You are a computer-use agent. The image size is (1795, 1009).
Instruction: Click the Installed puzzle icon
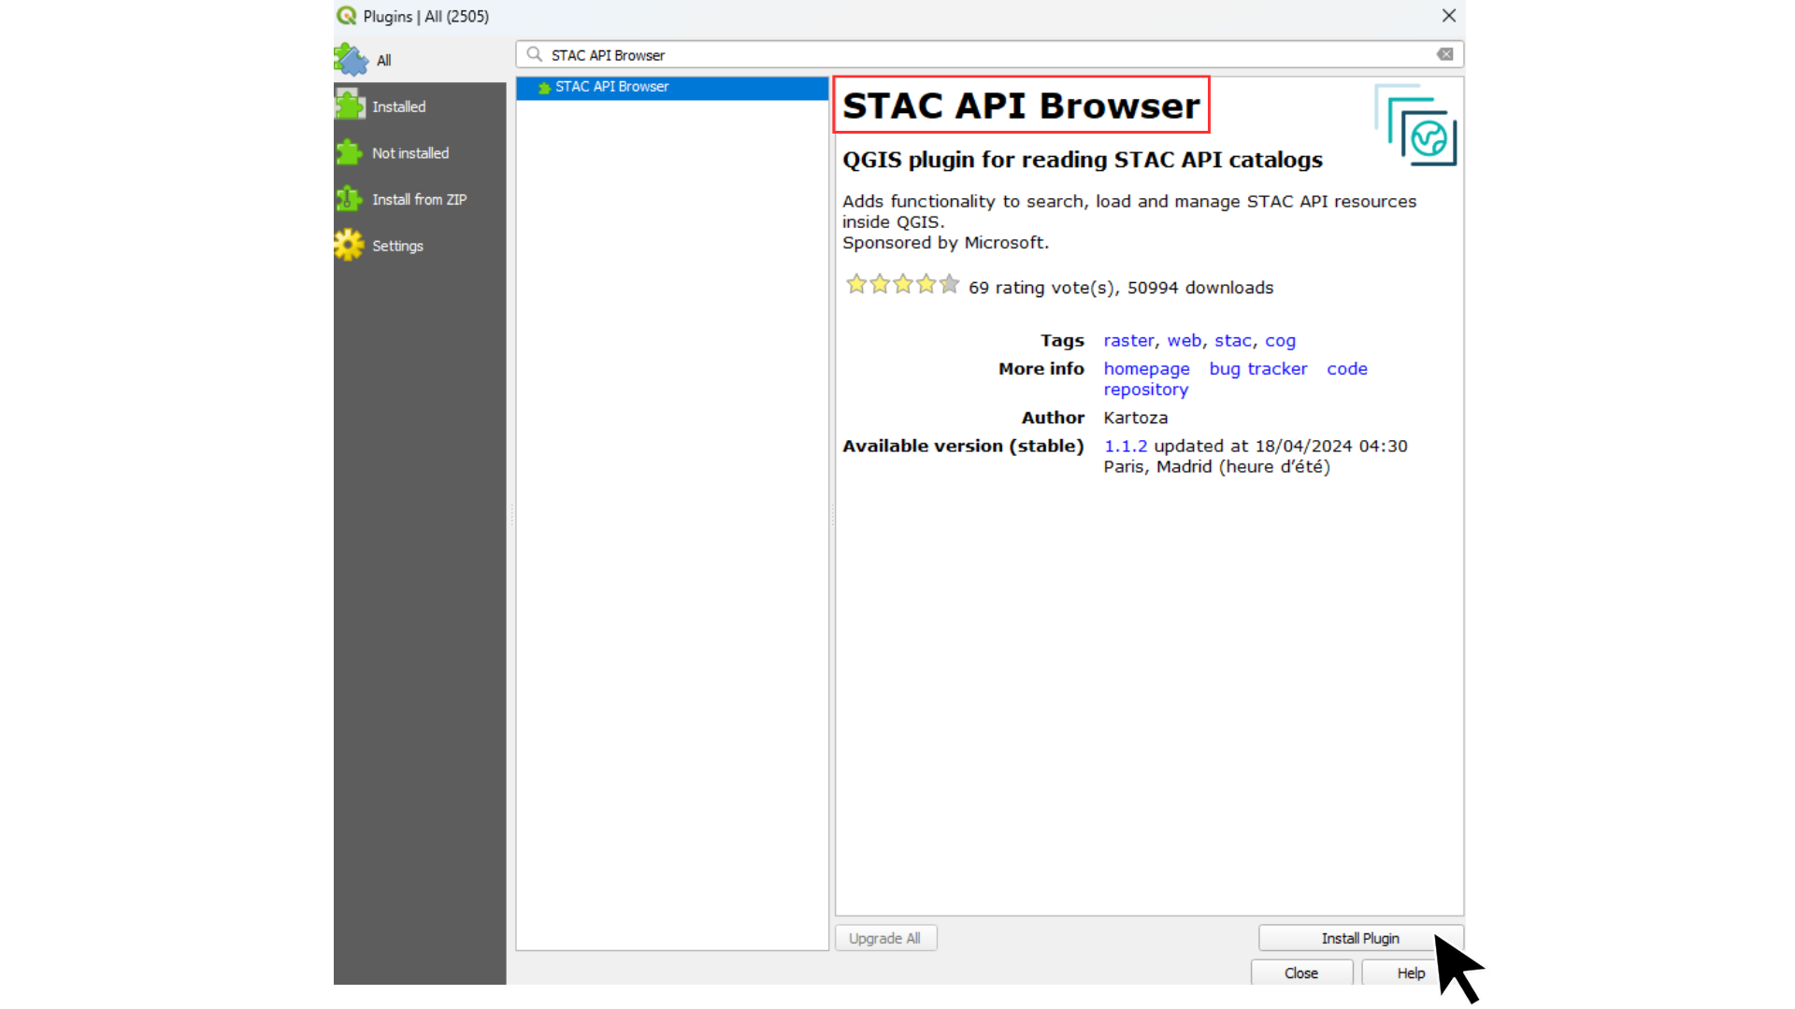pos(350,106)
